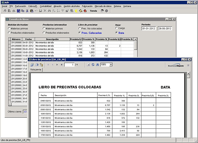
Task: Click the copy icon in main toolbar
Action: pos(23,11)
